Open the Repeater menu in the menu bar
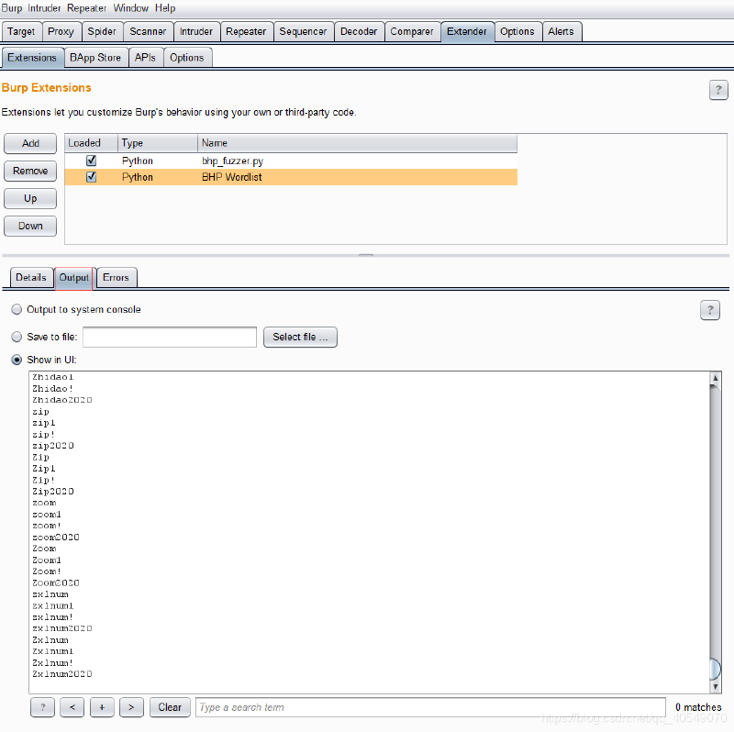 [x=86, y=8]
